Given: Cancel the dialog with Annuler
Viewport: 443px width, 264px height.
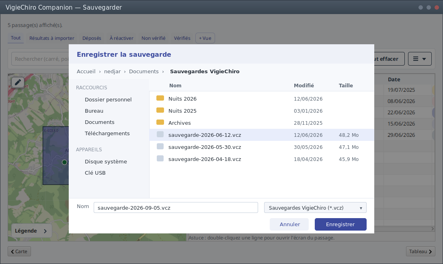Looking at the screenshot, I should pyautogui.click(x=289, y=225).
